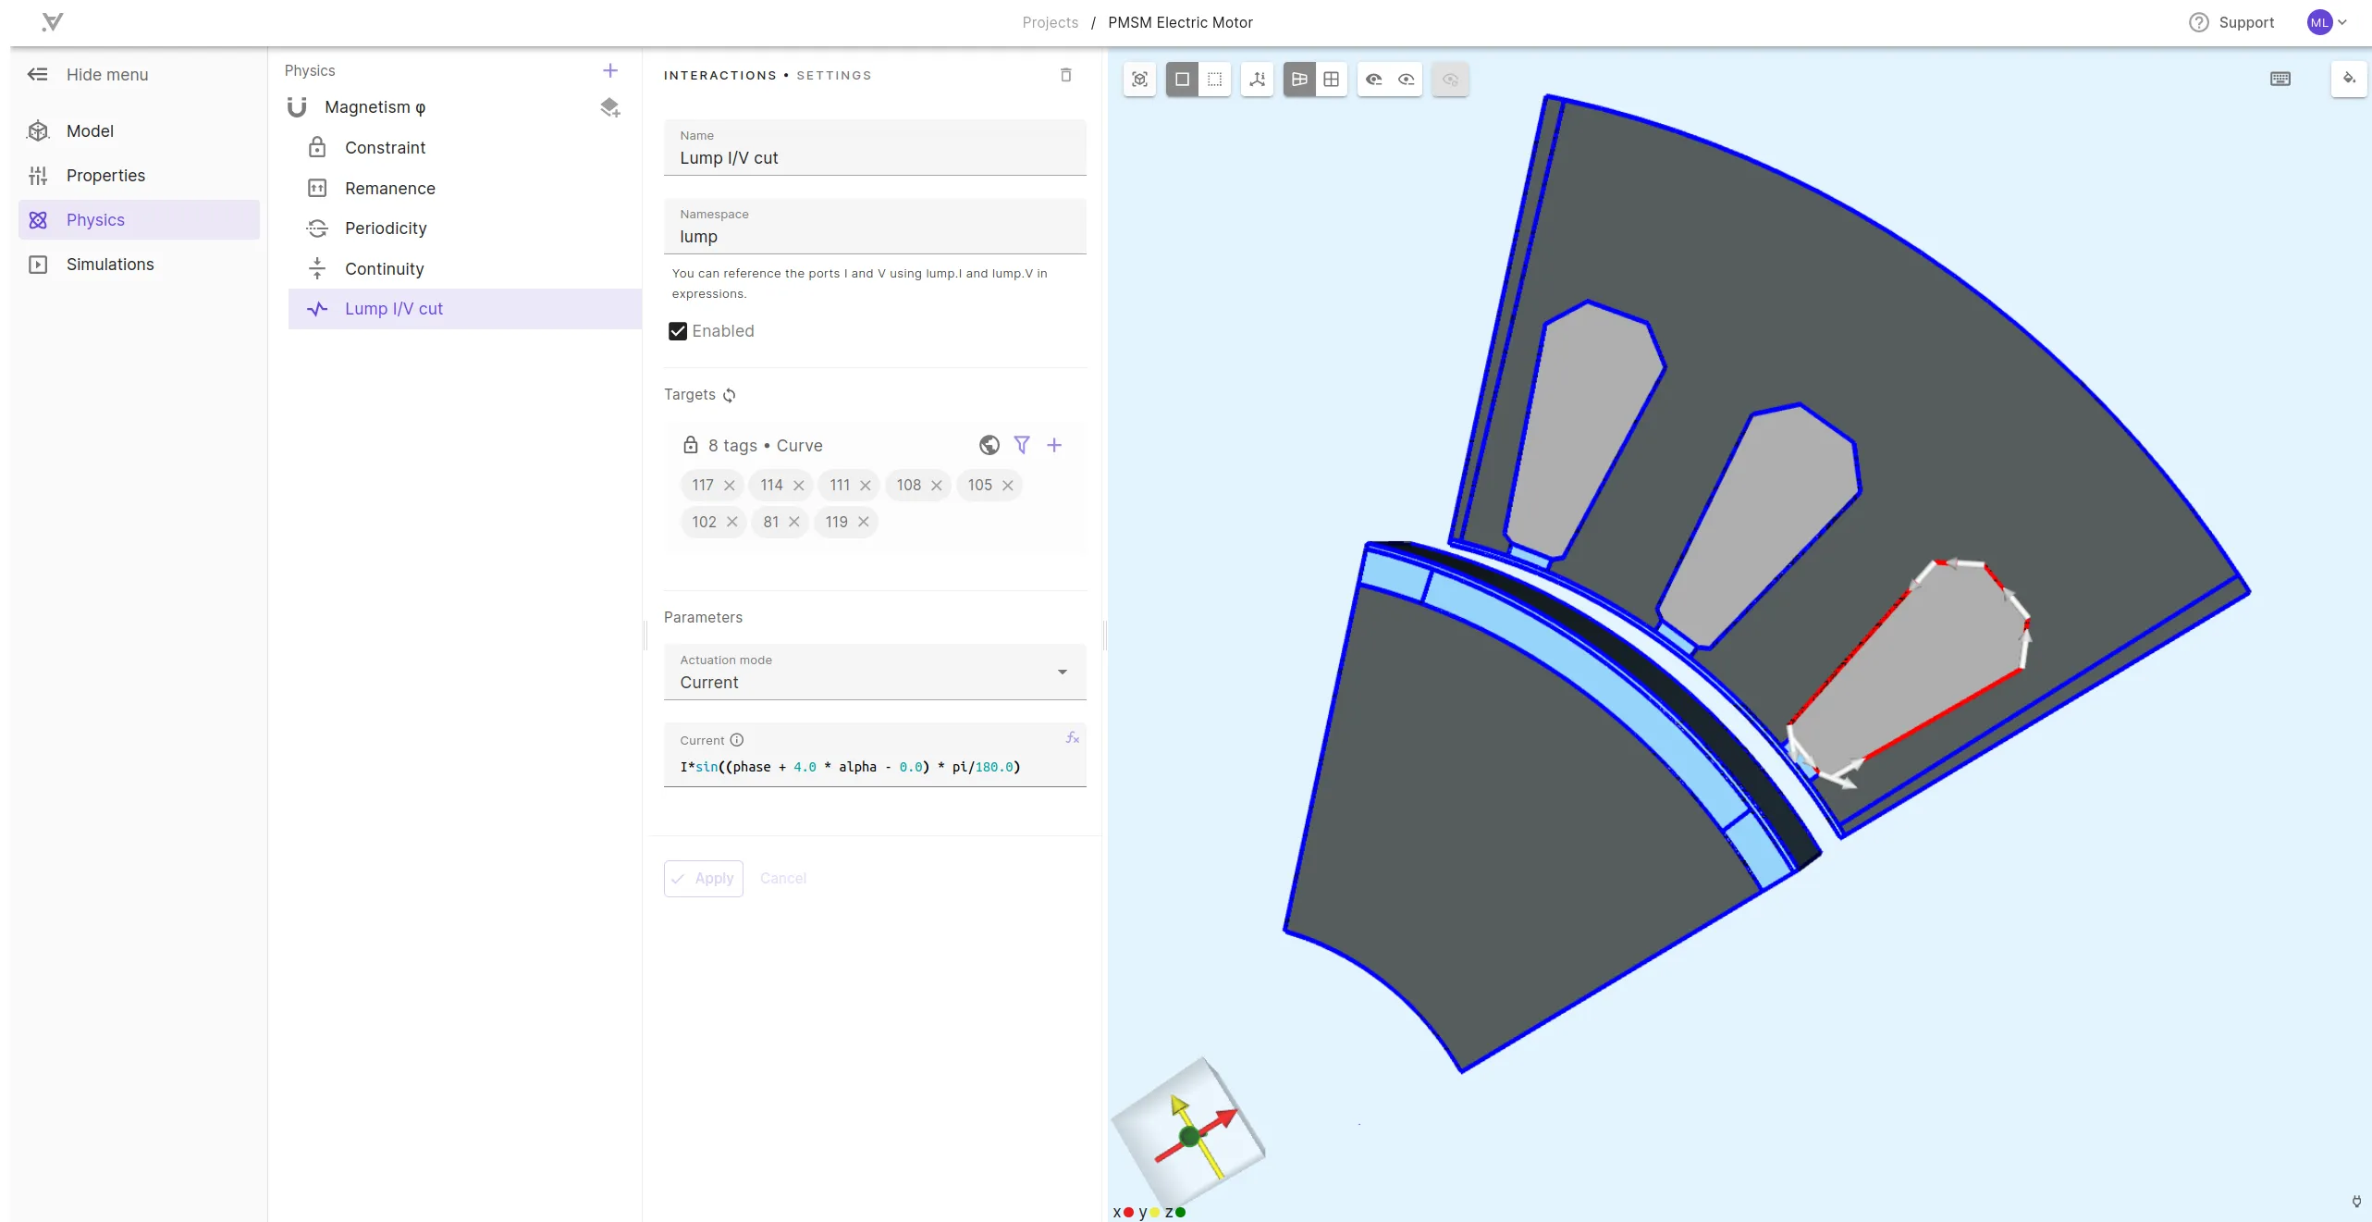Click the Cancel button

click(783, 879)
